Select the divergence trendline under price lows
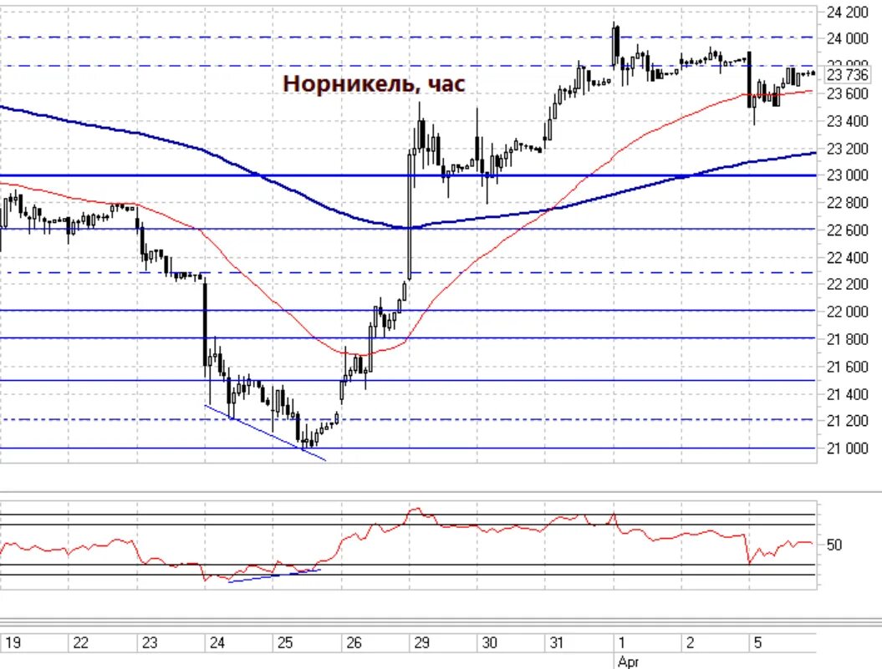This screenshot has height=669, width=882. (265, 433)
